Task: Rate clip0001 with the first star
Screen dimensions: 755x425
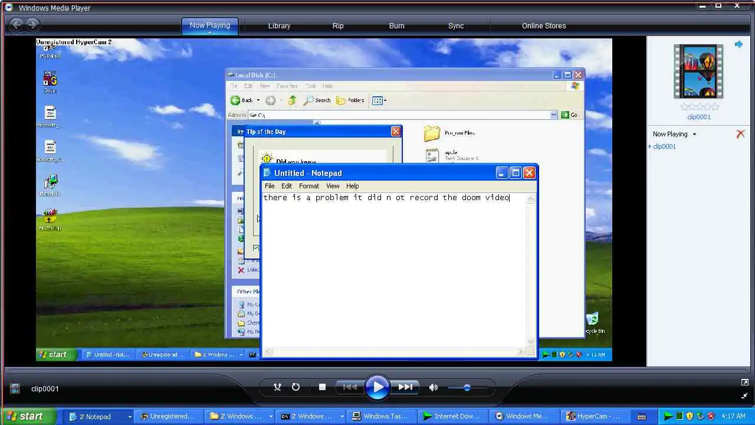Action: (x=684, y=107)
